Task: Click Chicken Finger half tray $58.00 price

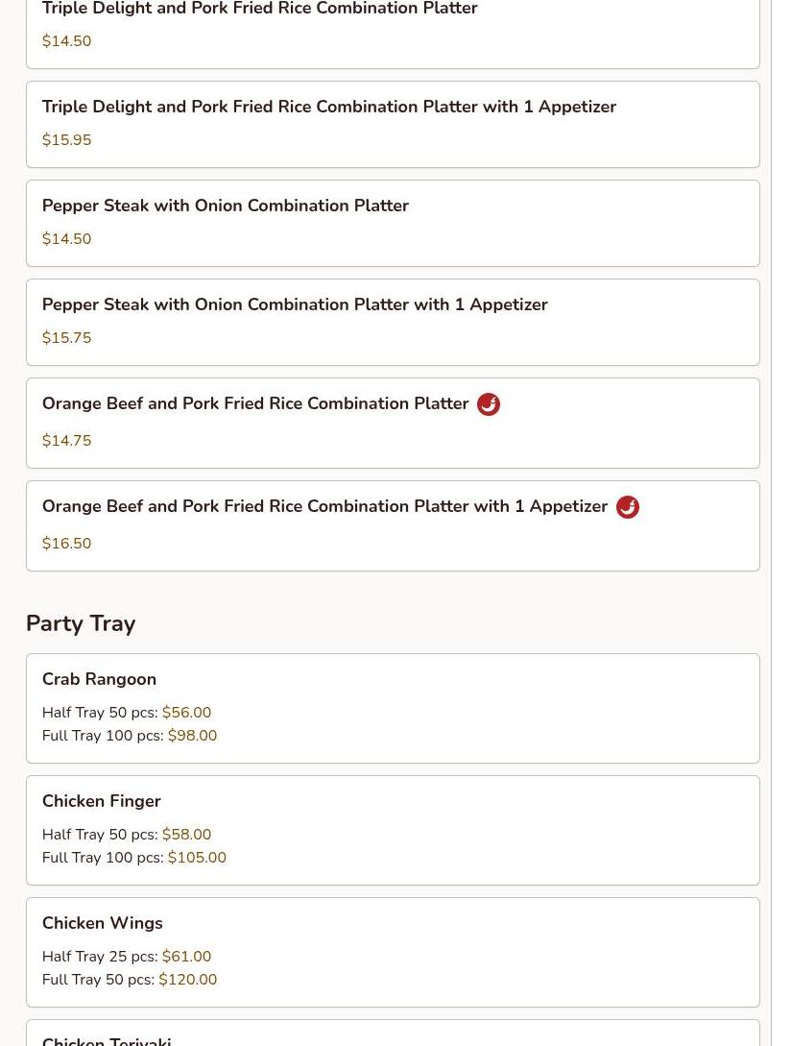Action: (x=186, y=835)
